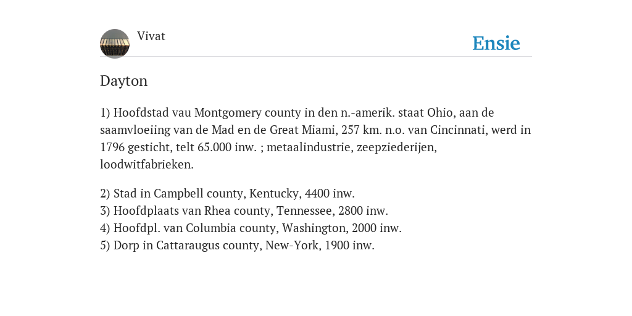The height and width of the screenshot is (316, 632).
Task: Click the Cattaraugus county entry line
Action: coord(238,246)
